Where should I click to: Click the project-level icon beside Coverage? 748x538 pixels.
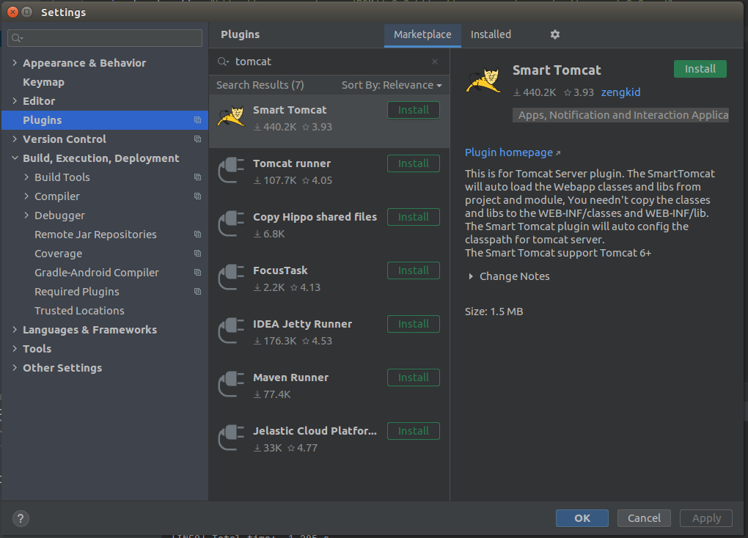pyautogui.click(x=197, y=254)
